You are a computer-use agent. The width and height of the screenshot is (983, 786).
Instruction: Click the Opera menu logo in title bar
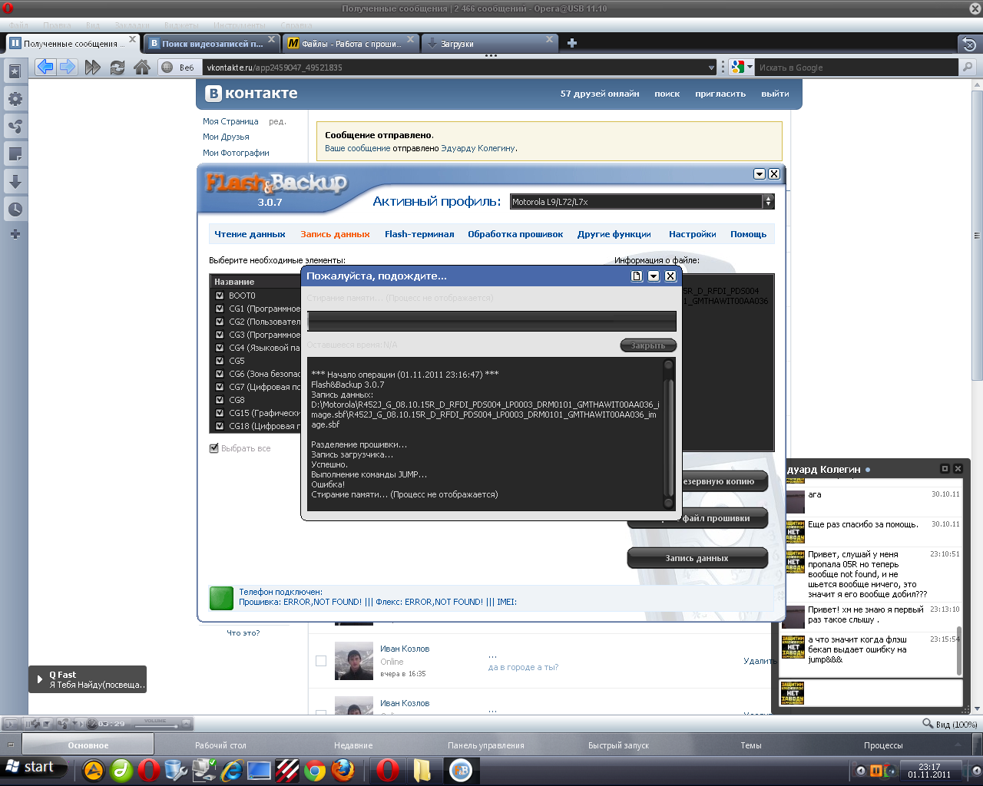coord(8,8)
